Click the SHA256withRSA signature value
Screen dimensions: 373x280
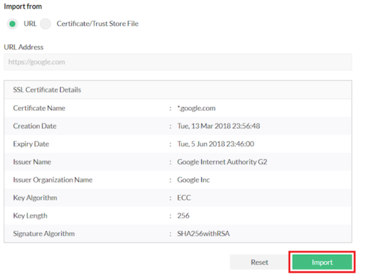tap(203, 233)
